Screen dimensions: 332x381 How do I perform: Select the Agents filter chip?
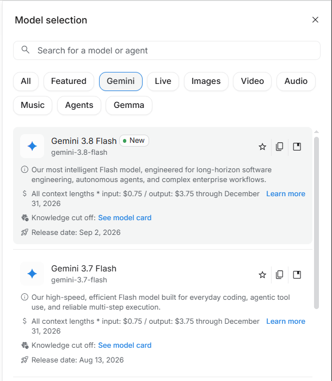coord(79,105)
